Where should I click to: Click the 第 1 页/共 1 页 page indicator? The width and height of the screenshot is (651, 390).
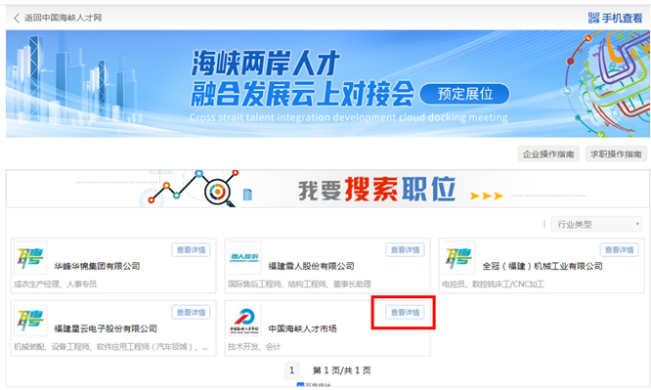tap(342, 370)
